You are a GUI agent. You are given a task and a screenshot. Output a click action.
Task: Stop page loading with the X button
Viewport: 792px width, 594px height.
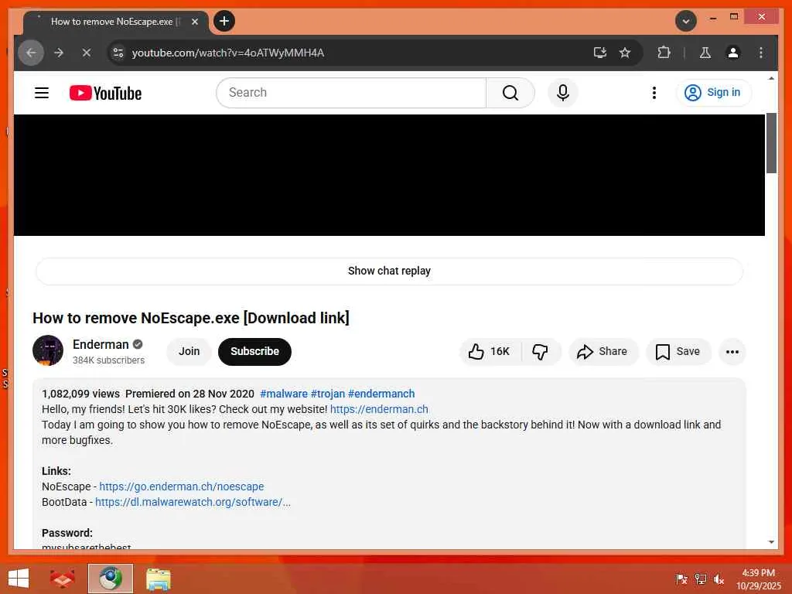[87, 53]
